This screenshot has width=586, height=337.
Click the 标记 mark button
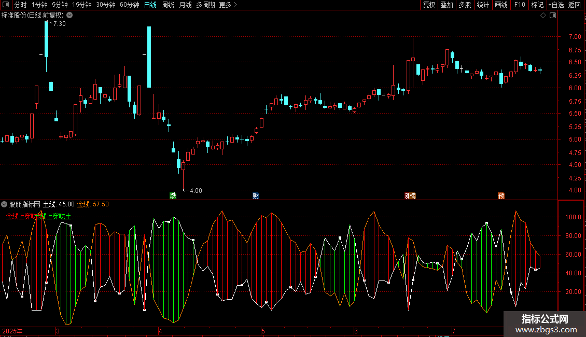point(537,5)
